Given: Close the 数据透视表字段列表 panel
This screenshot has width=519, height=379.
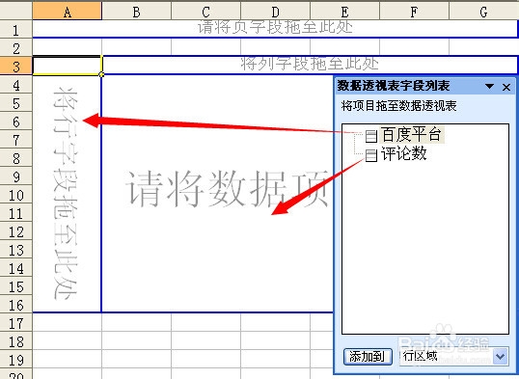Looking at the screenshot, I should (x=506, y=87).
